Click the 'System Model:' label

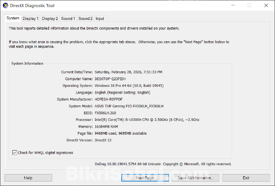point(80,106)
